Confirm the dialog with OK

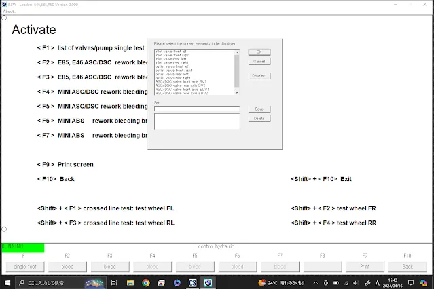pyautogui.click(x=259, y=52)
